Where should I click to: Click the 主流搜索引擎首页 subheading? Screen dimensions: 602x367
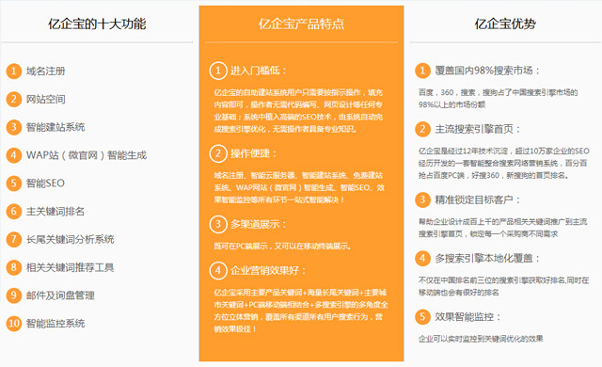478,129
